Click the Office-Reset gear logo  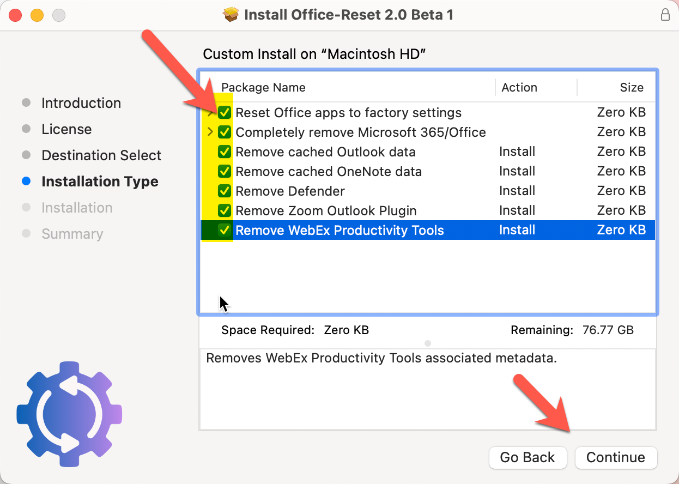(x=69, y=414)
